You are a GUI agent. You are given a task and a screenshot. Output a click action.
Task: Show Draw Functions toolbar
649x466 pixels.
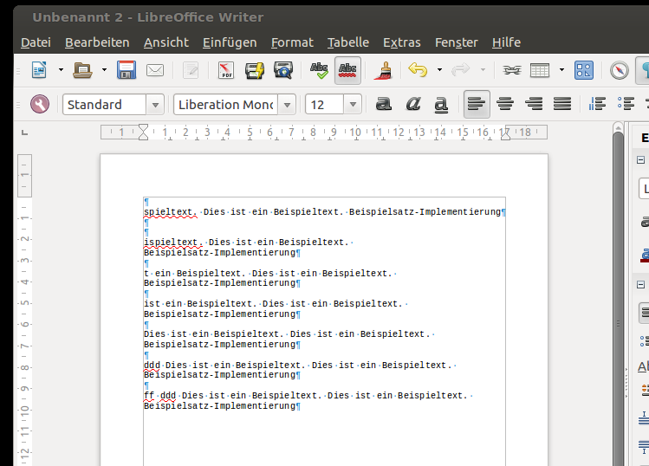[x=584, y=70]
